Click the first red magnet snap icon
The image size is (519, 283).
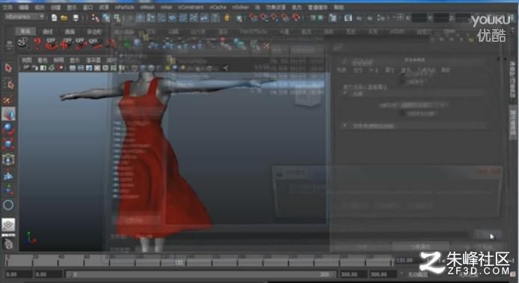[254, 17]
